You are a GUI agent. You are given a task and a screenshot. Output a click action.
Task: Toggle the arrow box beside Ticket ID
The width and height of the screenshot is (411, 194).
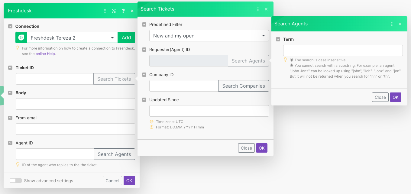tap(10, 68)
